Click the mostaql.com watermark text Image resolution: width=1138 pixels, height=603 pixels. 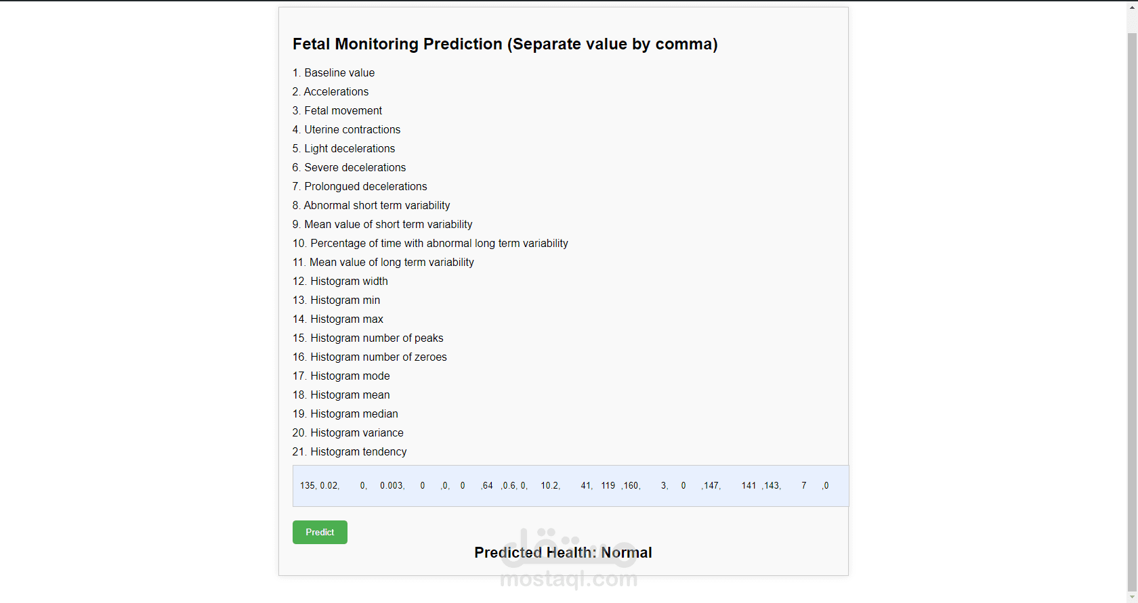coord(569,579)
